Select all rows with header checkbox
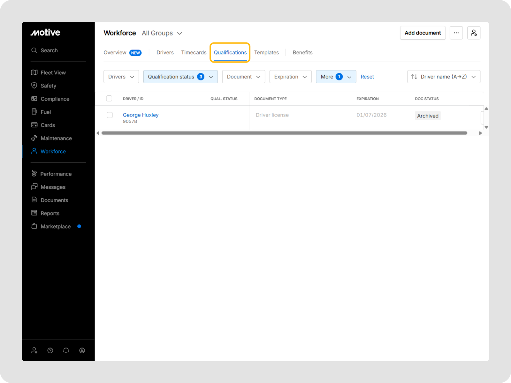 pos(109,98)
